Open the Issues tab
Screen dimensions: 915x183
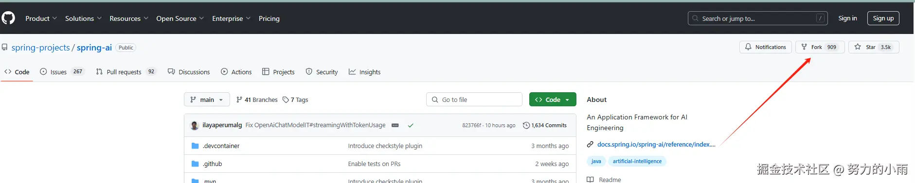pyautogui.click(x=62, y=72)
